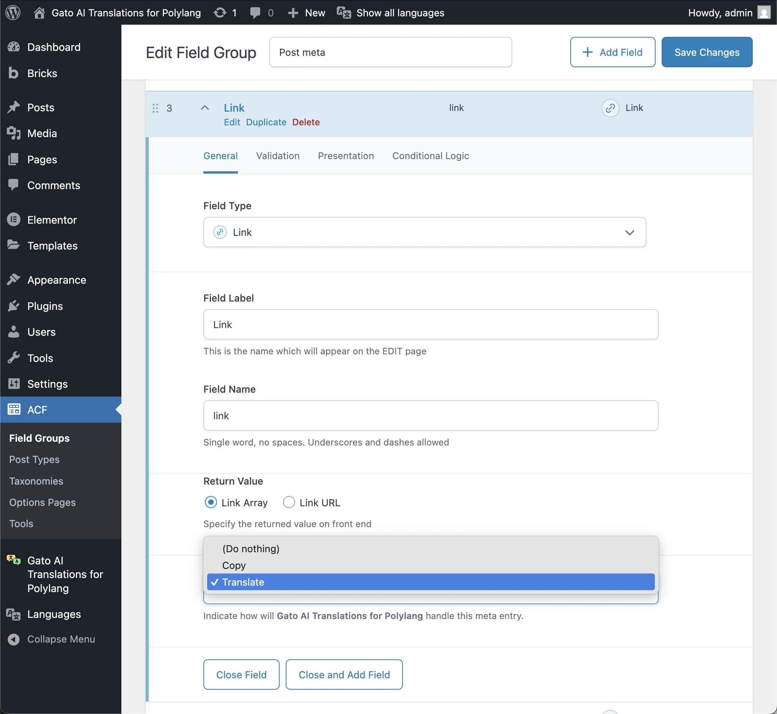Viewport: 777px width, 714px height.
Task: Choose the checked Translate option
Action: click(242, 582)
